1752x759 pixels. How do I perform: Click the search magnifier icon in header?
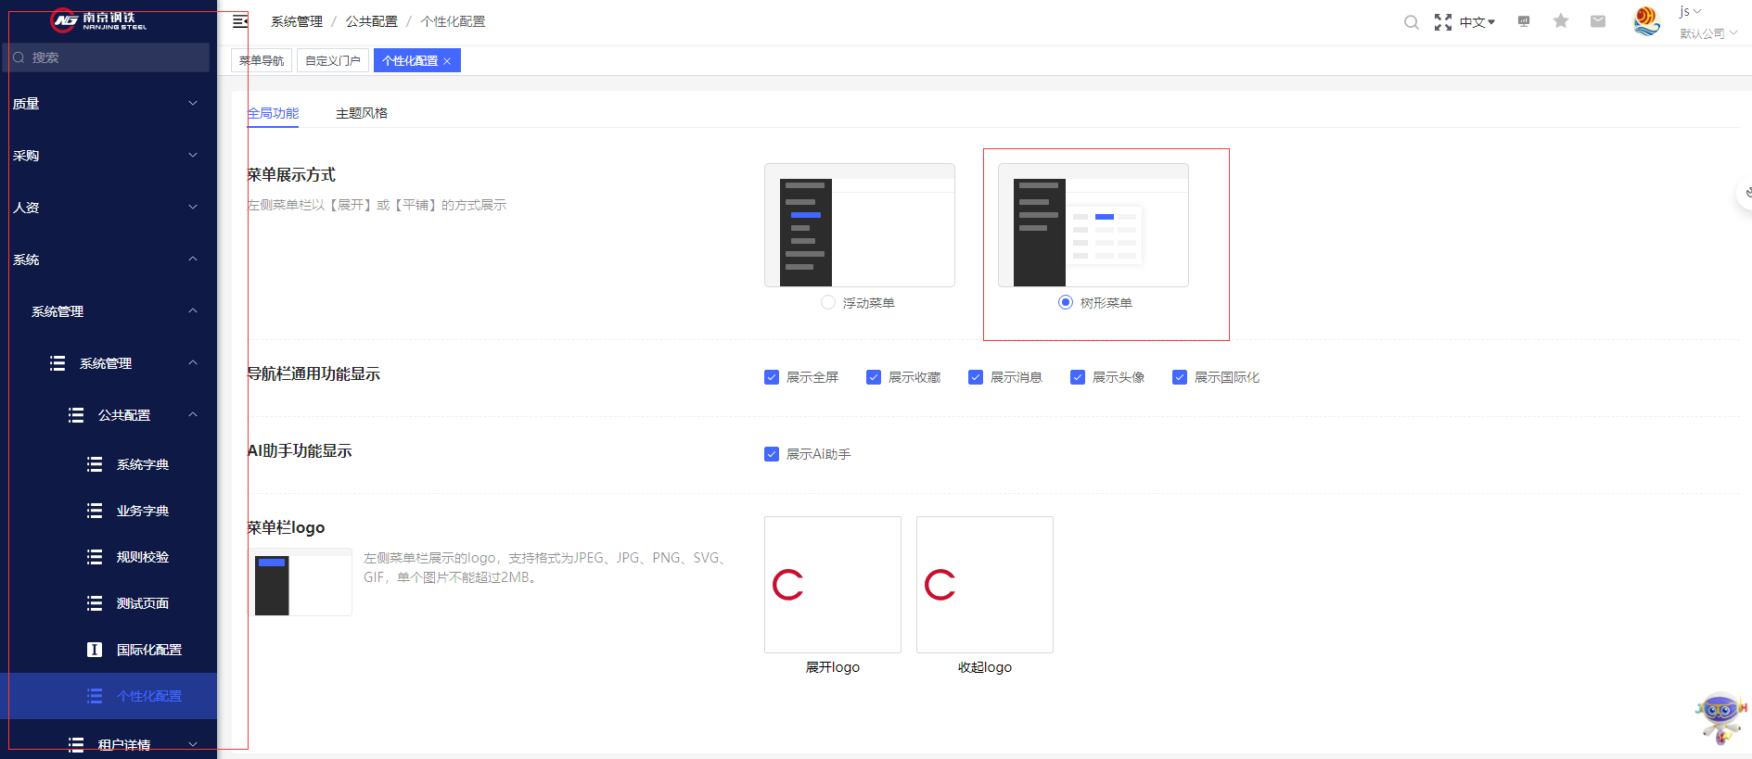click(x=1411, y=22)
